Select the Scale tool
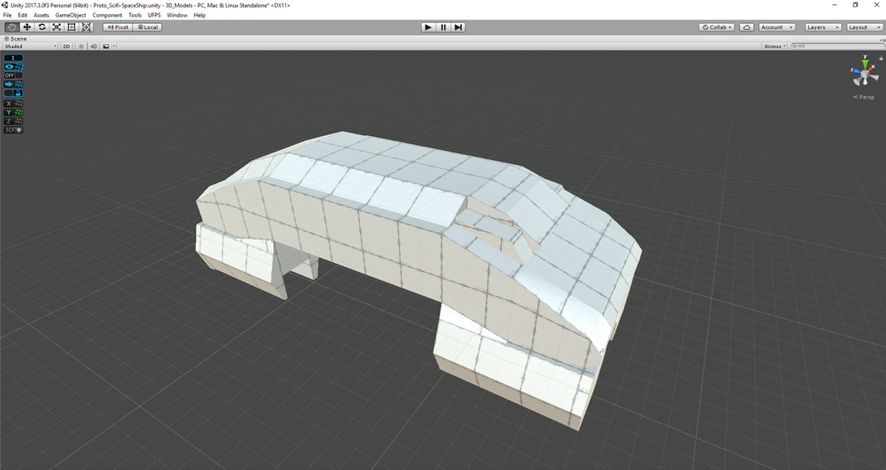 coord(56,27)
